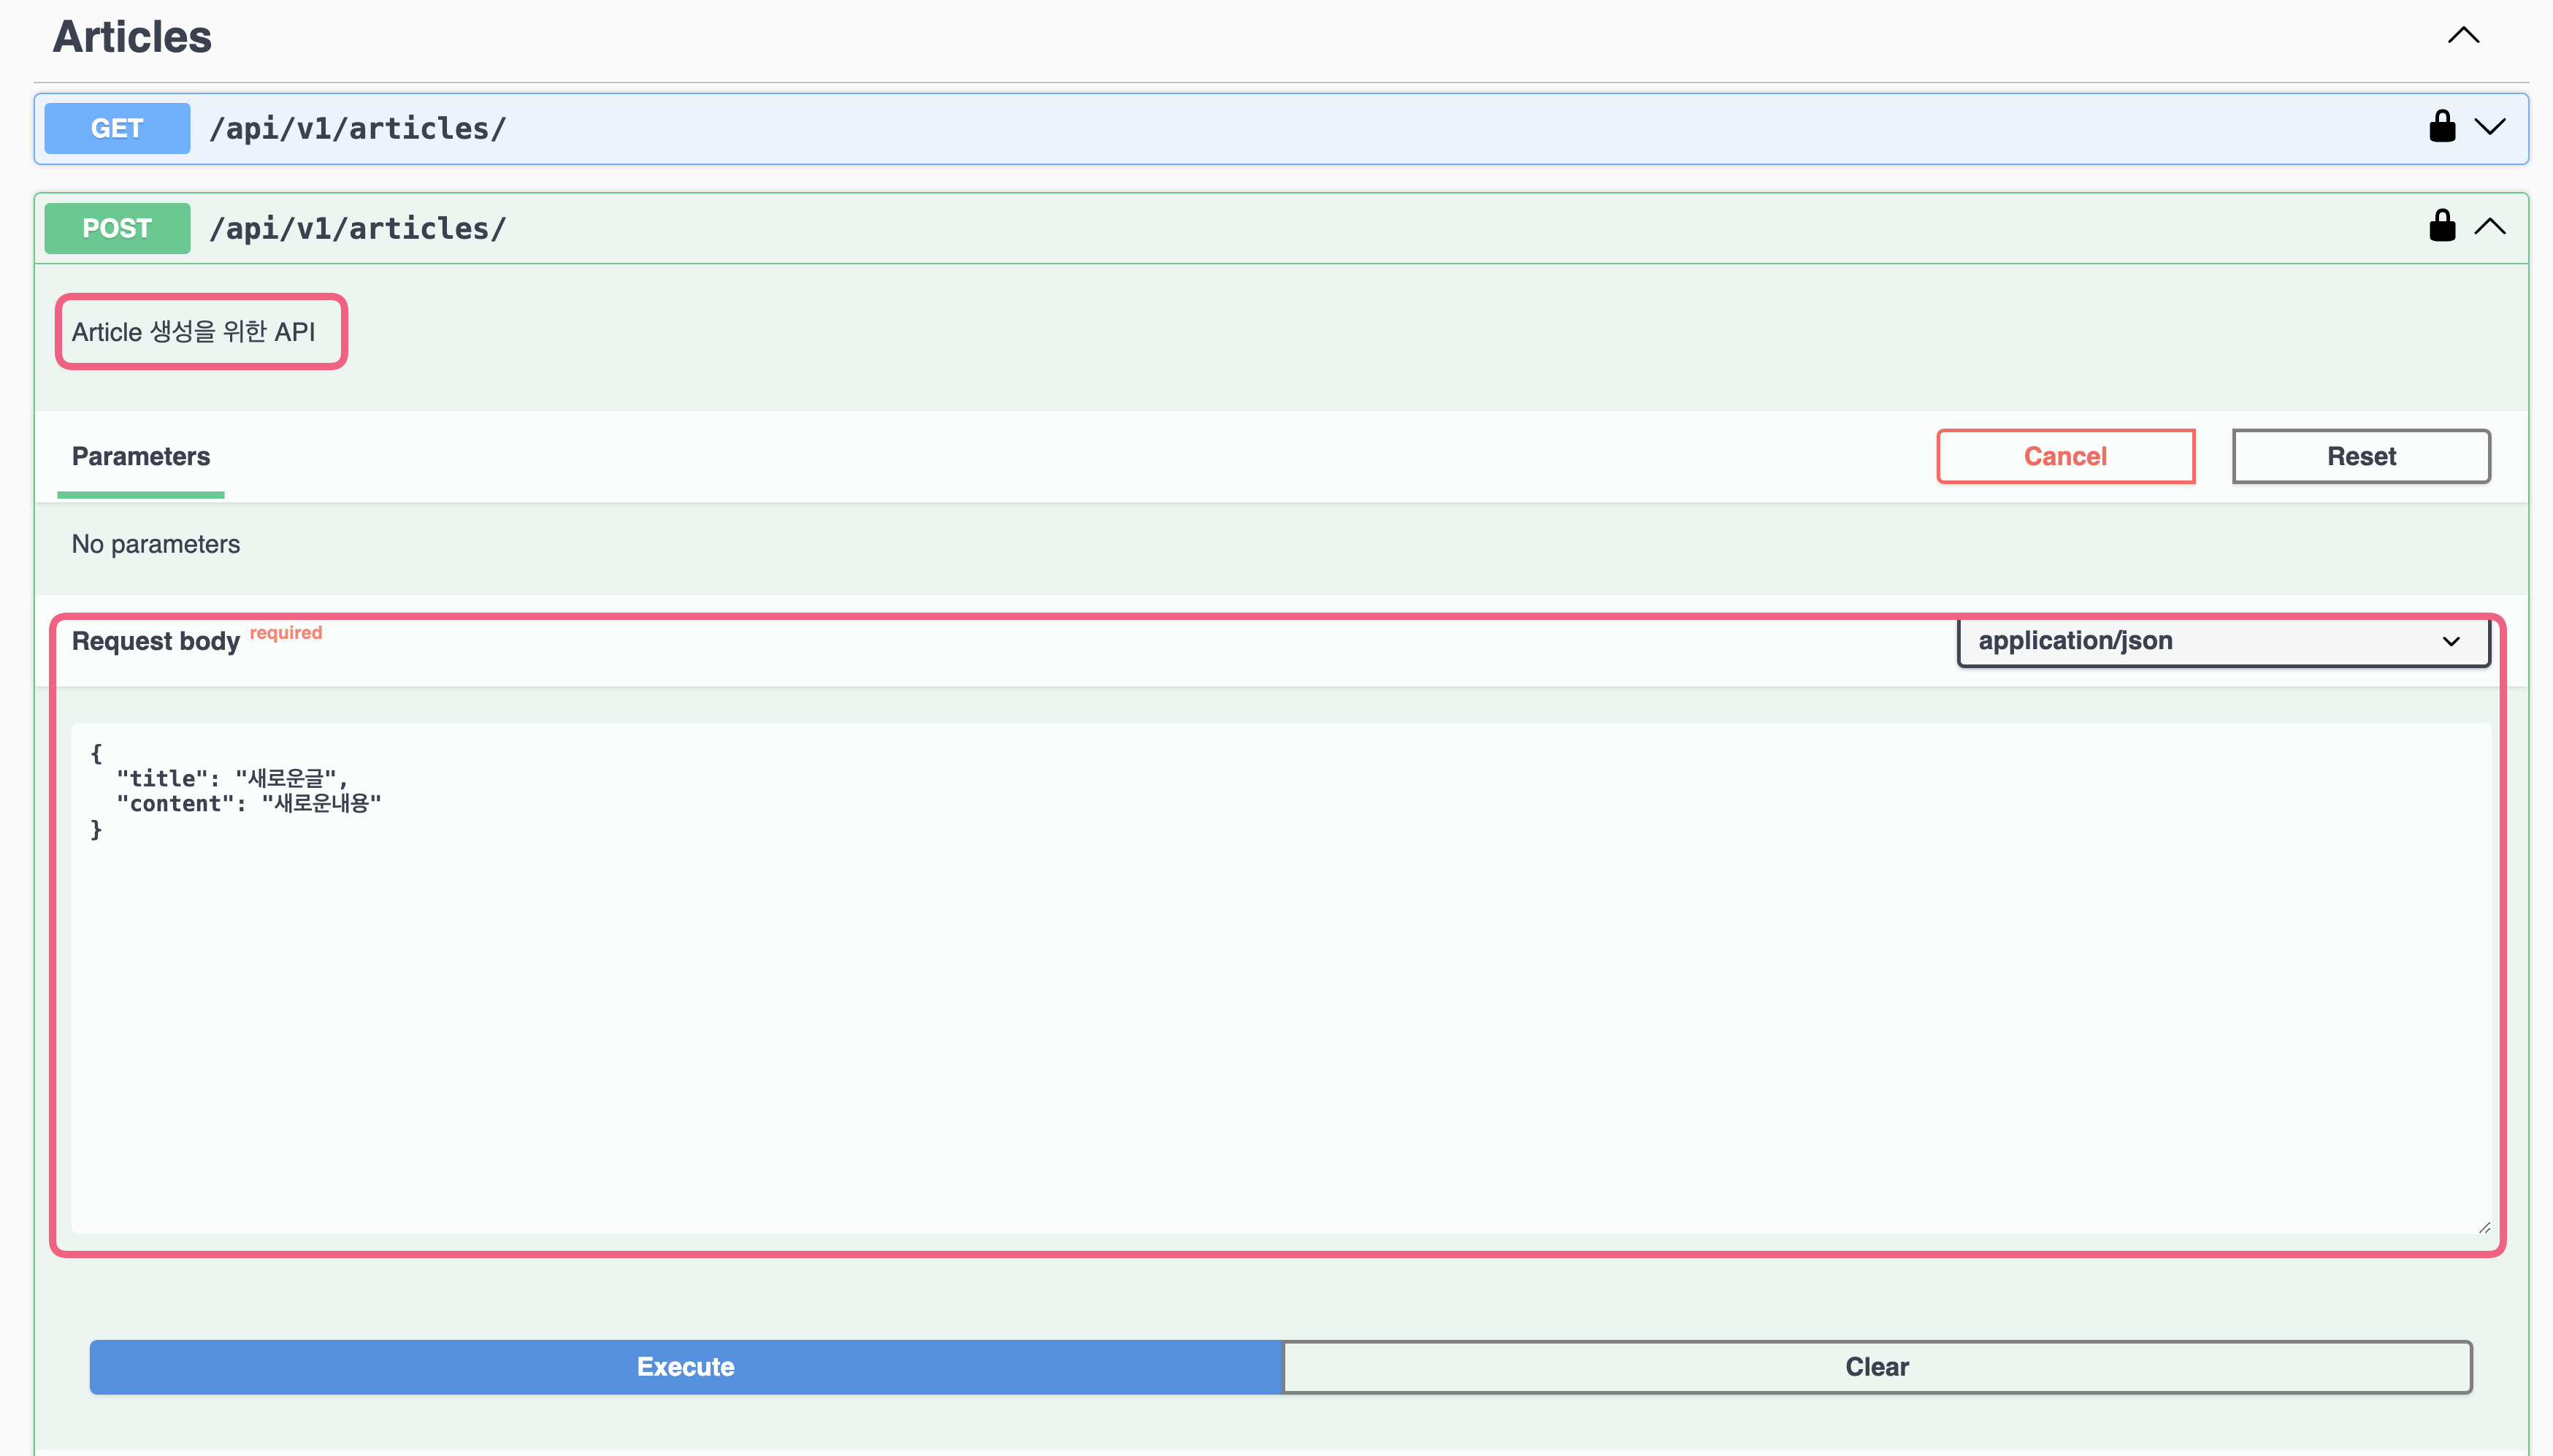The width and height of the screenshot is (2553, 1456).
Task: Click the POST /api/v1/articles/ path text
Action: pyautogui.click(x=357, y=228)
